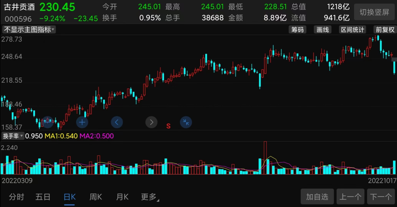Tap the plus zoom-in circle on chart
The width and height of the screenshot is (397, 207).
point(82,122)
